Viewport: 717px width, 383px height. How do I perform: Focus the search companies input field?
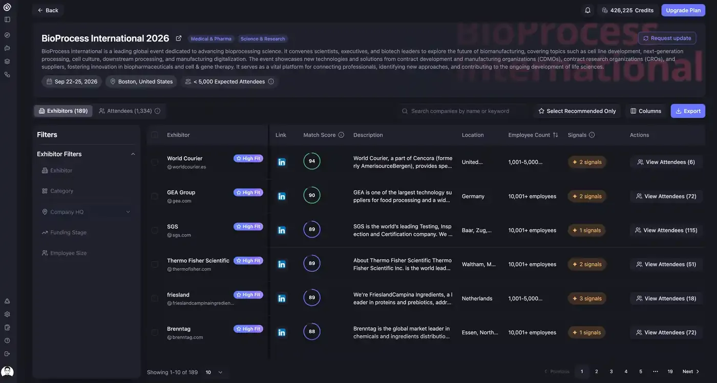pyautogui.click(x=463, y=111)
